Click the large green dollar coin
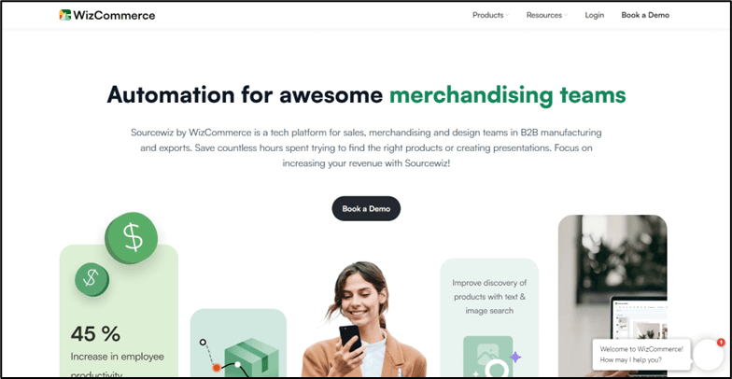Screen dimensions: 732x379 click(131, 237)
